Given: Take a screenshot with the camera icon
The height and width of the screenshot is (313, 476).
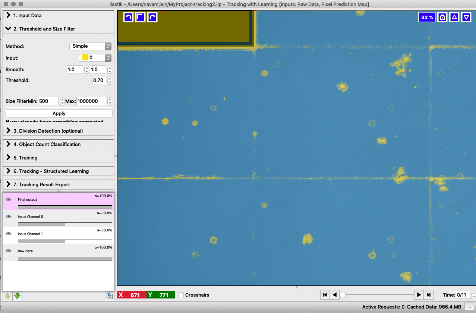Looking at the screenshot, I should (442, 17).
